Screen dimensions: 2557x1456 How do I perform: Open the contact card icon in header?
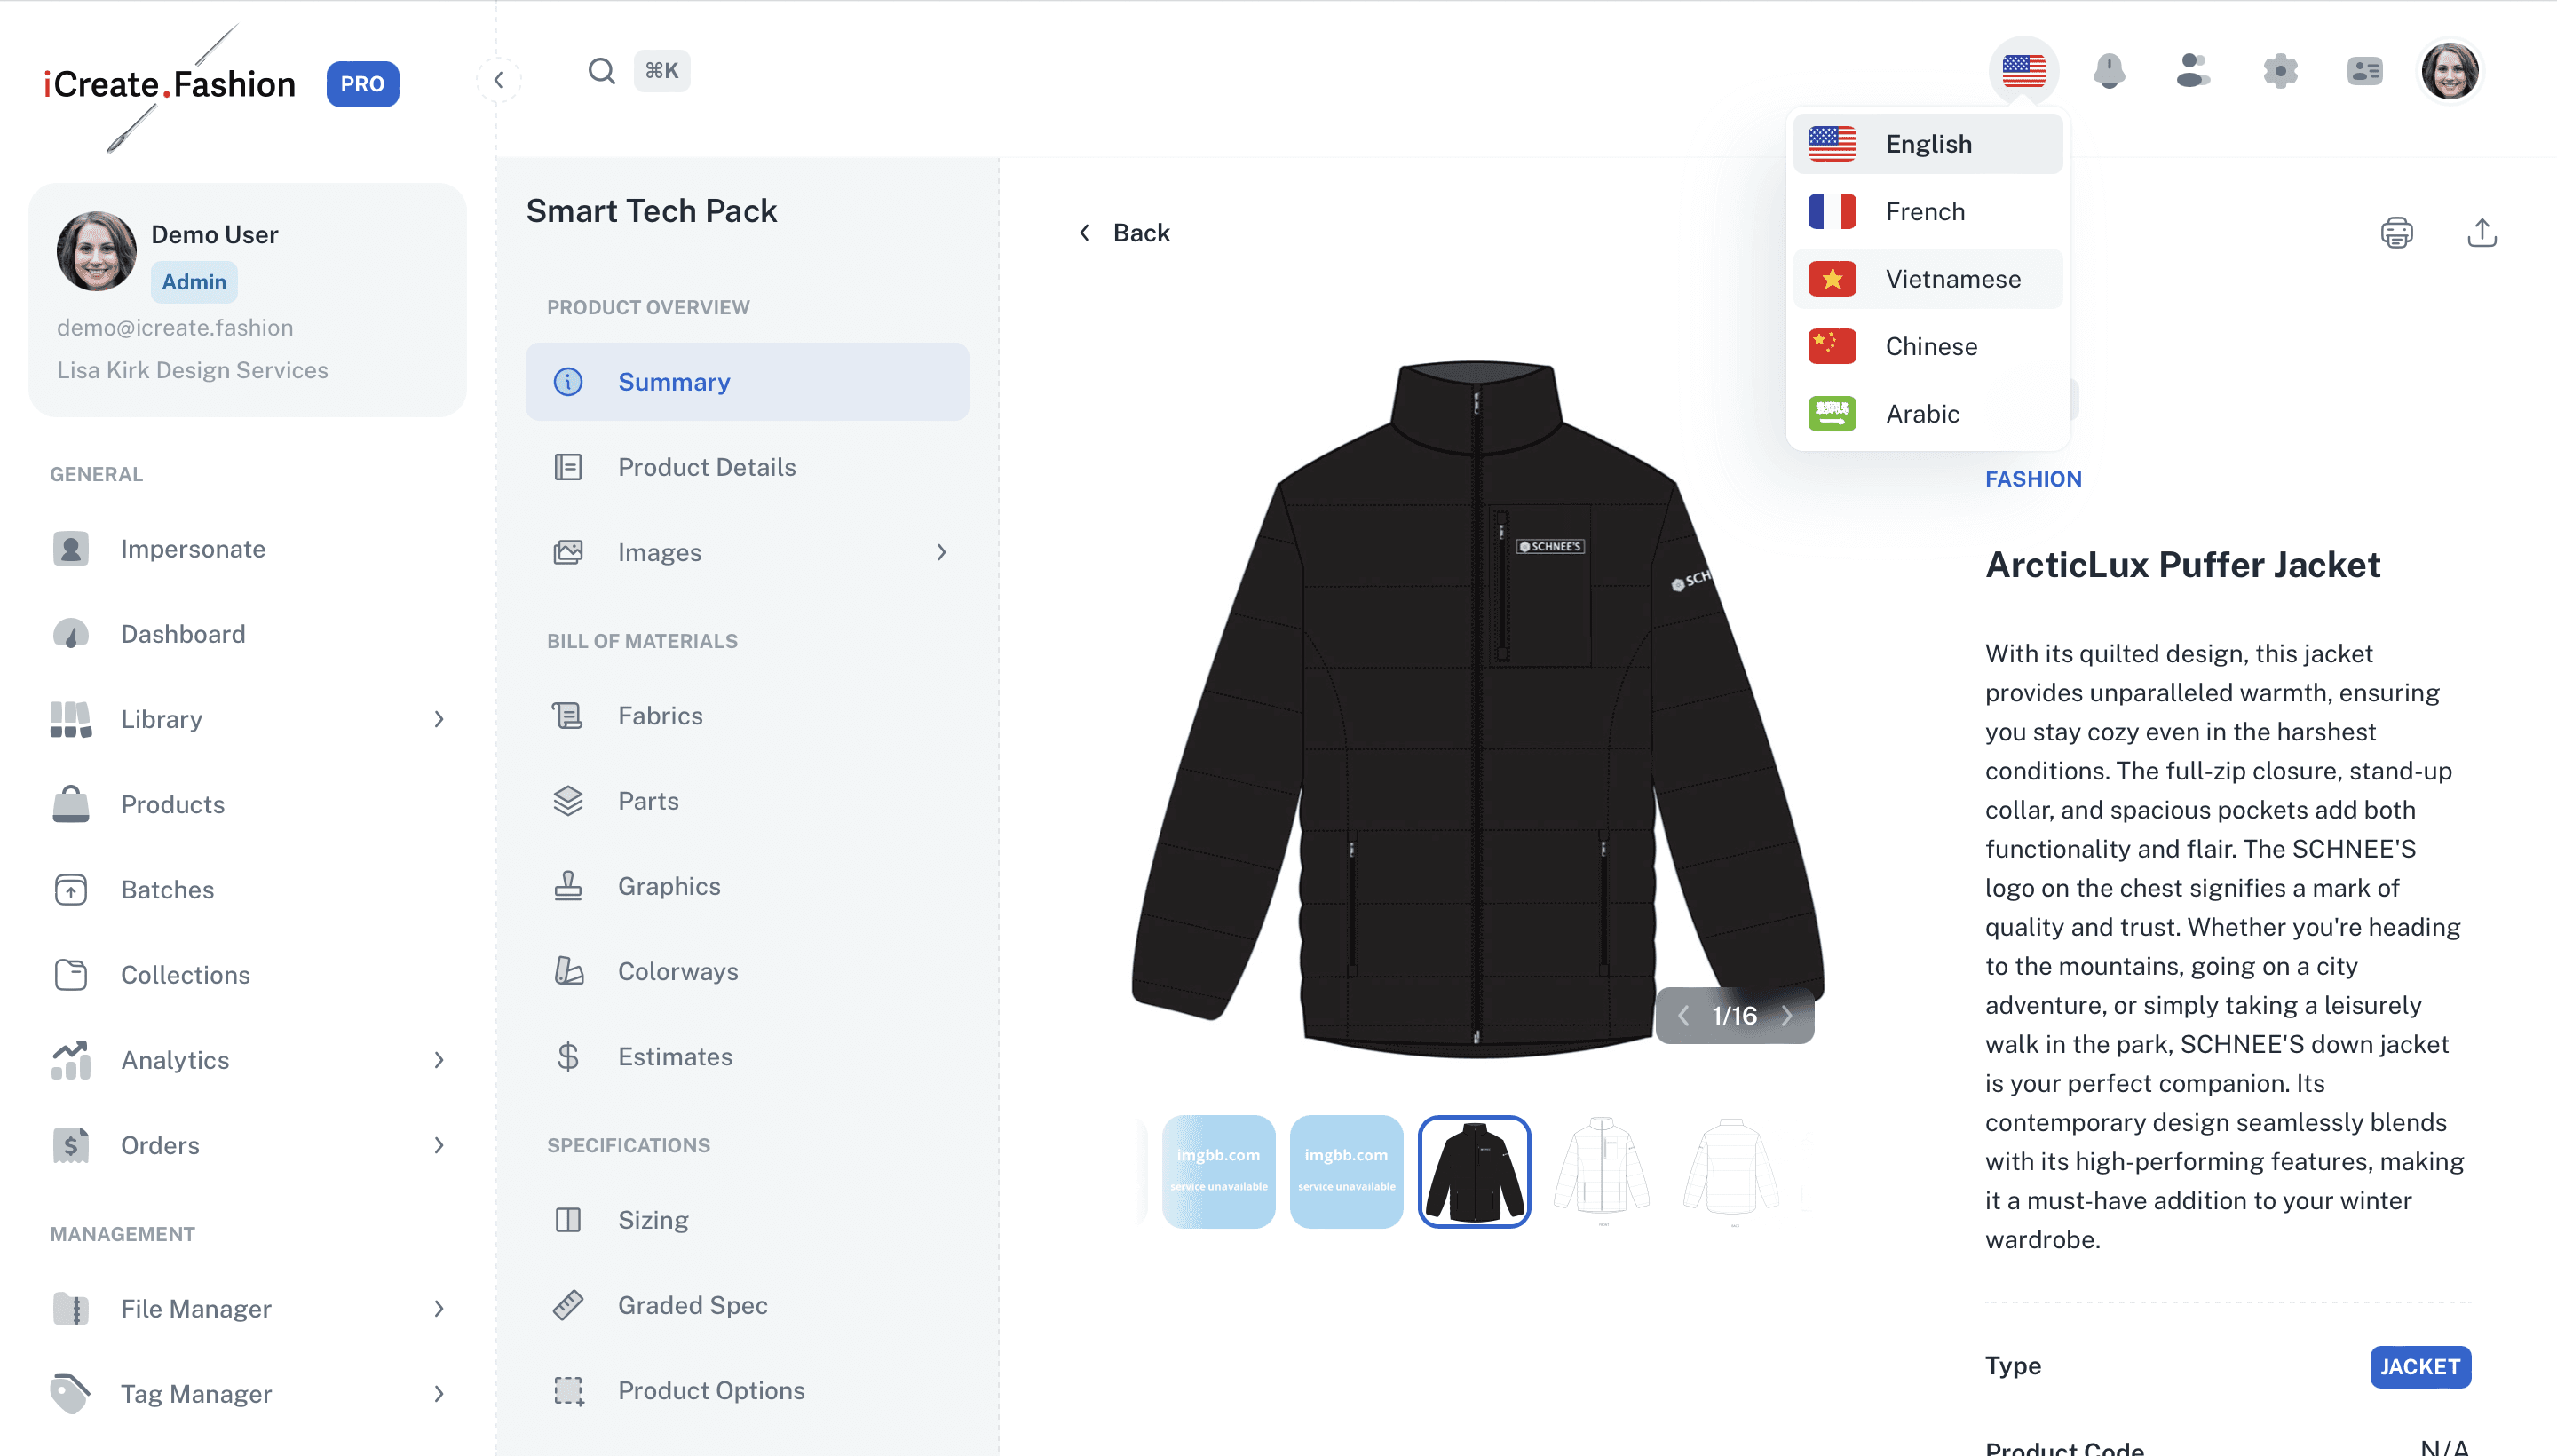tap(2365, 71)
